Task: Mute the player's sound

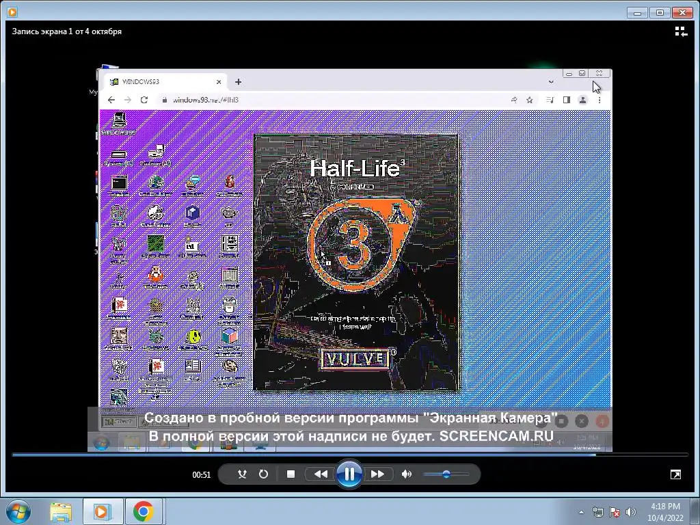Action: (x=406, y=474)
